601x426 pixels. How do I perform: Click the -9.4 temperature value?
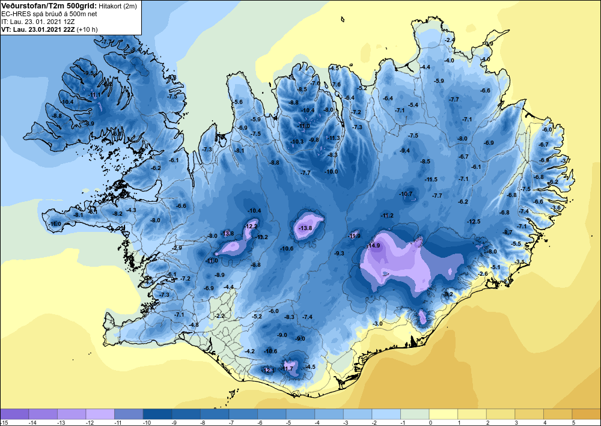coord(404,151)
